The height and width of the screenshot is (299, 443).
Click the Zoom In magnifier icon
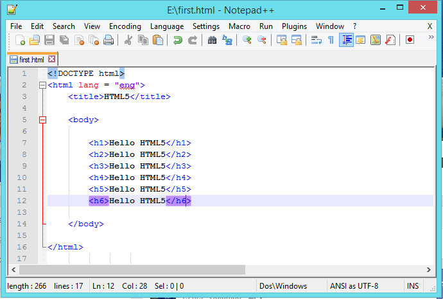(x=247, y=40)
